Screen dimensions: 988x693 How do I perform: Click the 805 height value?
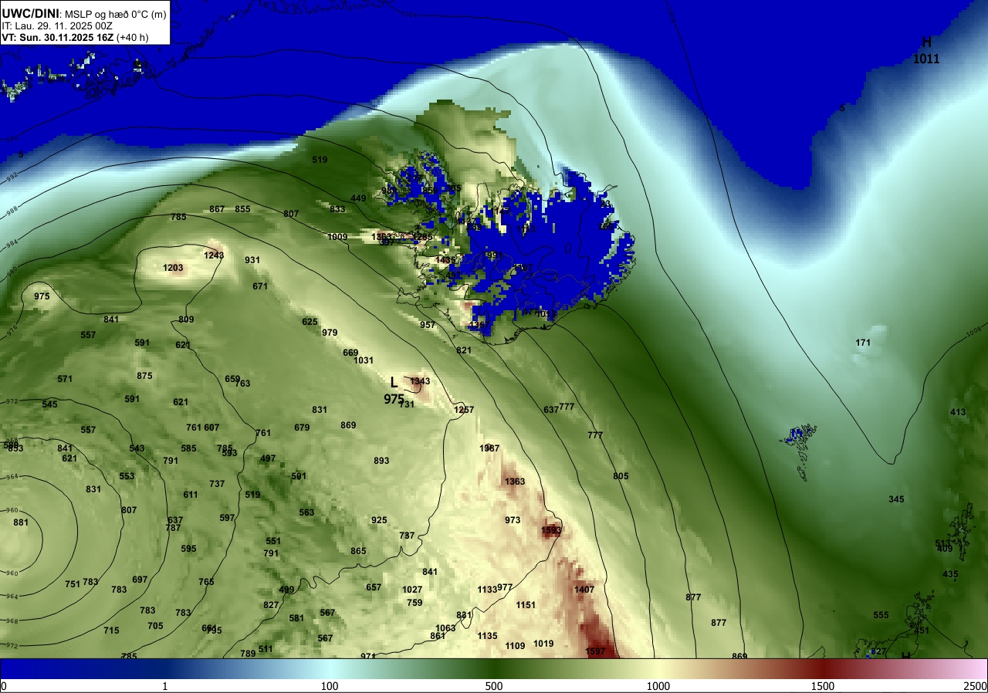(621, 476)
